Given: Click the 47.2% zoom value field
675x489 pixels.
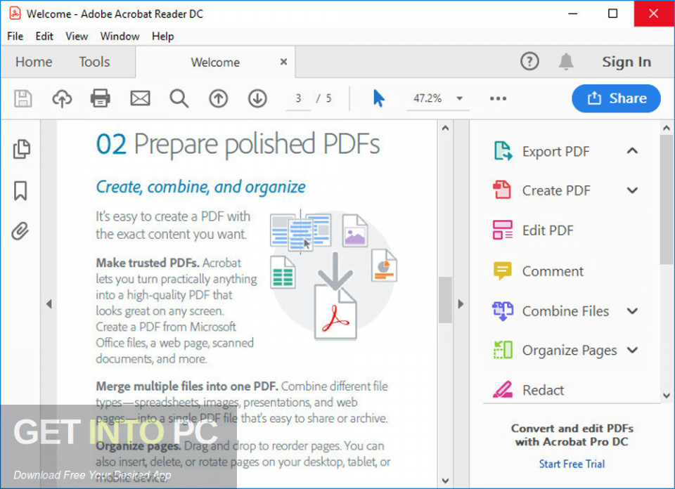Looking at the screenshot, I should click(x=428, y=98).
